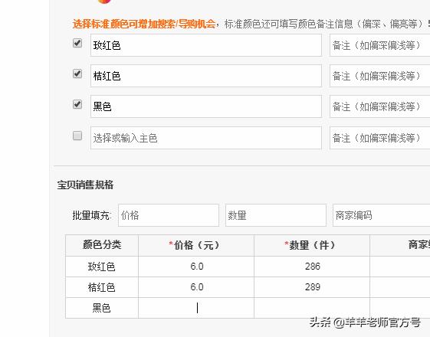Click the orange 选择标准颜色可增加搜索/导购机会 text

(x=144, y=24)
